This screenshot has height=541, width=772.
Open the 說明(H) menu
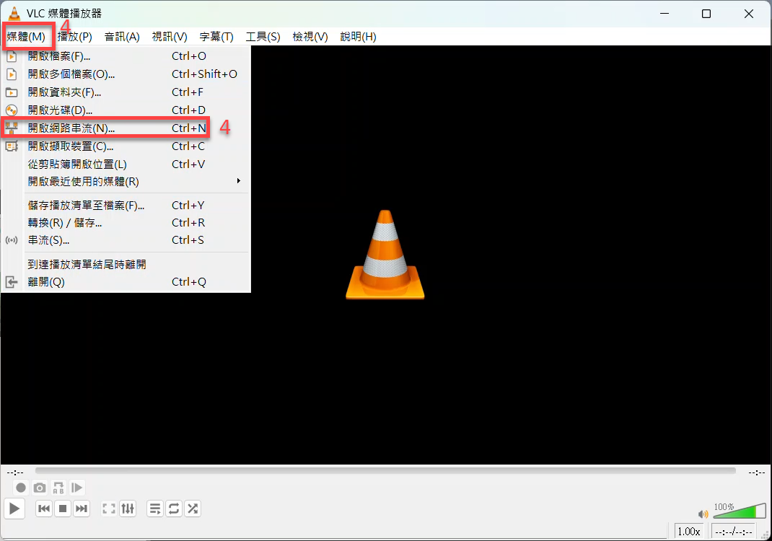click(358, 37)
